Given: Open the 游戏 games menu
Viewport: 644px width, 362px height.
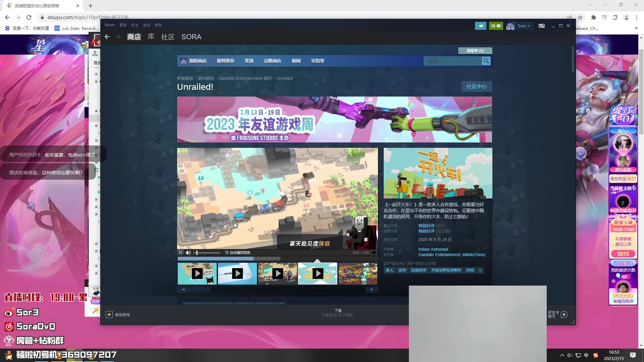Looking at the screenshot, I should pos(147,25).
